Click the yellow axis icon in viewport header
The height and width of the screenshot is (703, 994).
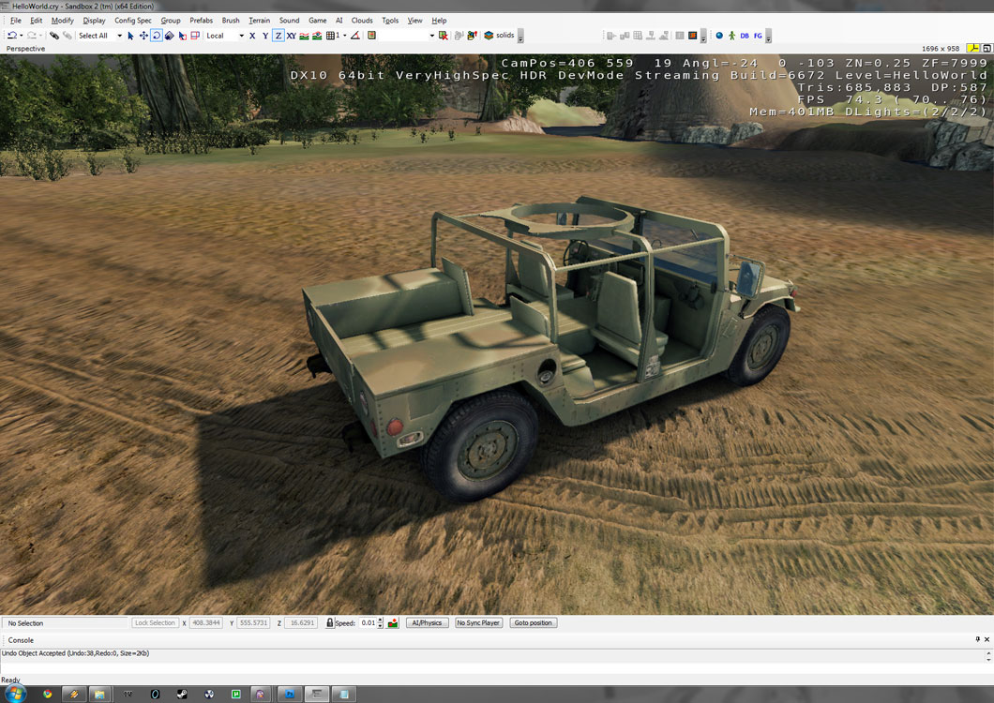(x=972, y=48)
